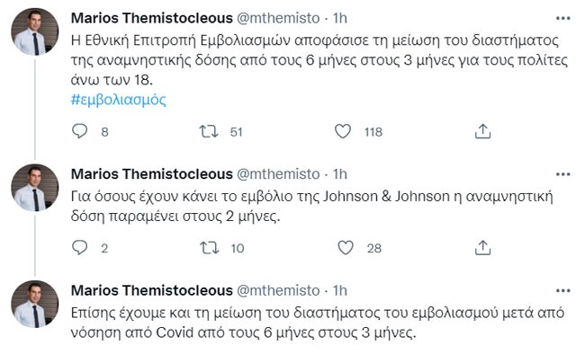Open the profile avatar of first tweet

[35, 31]
